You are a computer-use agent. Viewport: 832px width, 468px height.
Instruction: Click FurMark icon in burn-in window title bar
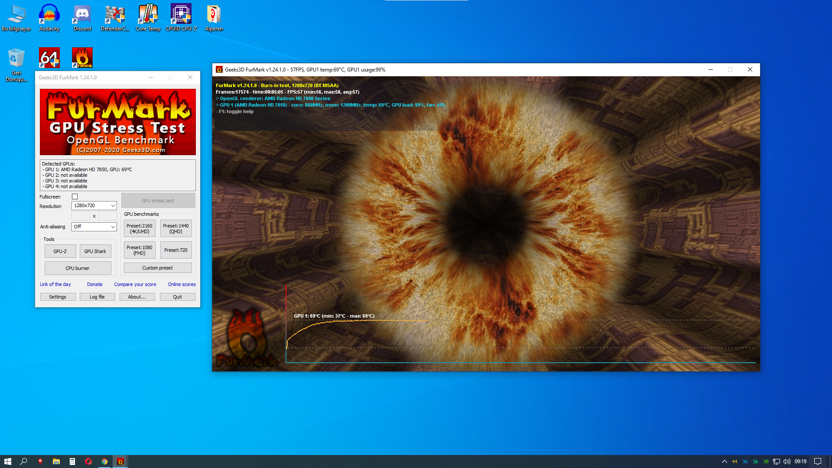click(219, 69)
